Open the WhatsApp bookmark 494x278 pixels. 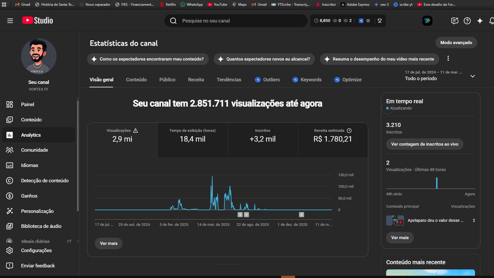pos(191,5)
